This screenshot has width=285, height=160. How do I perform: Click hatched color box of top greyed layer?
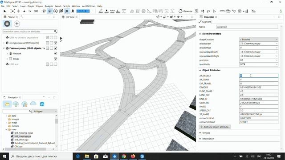48,37
